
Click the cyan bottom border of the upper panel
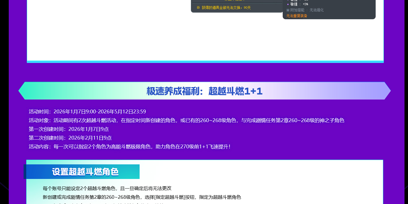(205, 61)
